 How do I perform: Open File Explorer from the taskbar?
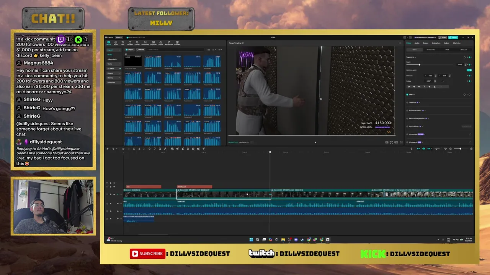283,239
